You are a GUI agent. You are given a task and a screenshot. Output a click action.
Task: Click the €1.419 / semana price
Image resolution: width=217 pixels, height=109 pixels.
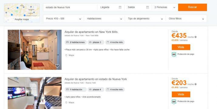pos(179,87)
